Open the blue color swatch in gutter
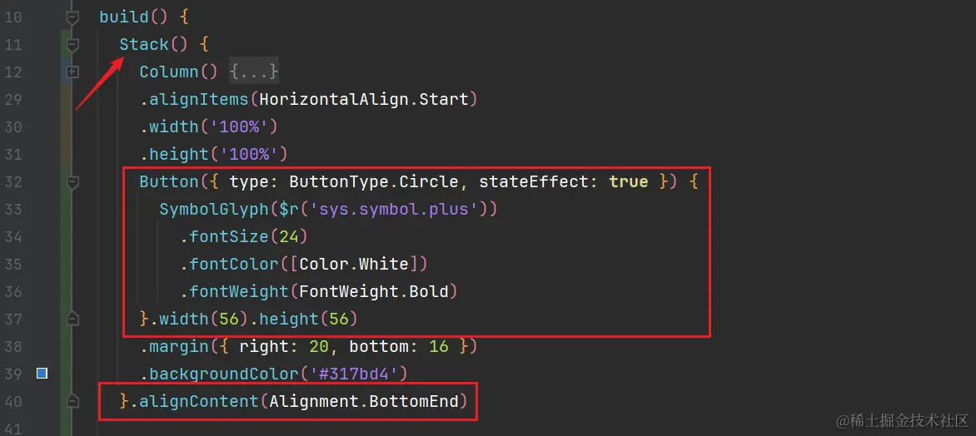The height and width of the screenshot is (436, 976). point(42,374)
